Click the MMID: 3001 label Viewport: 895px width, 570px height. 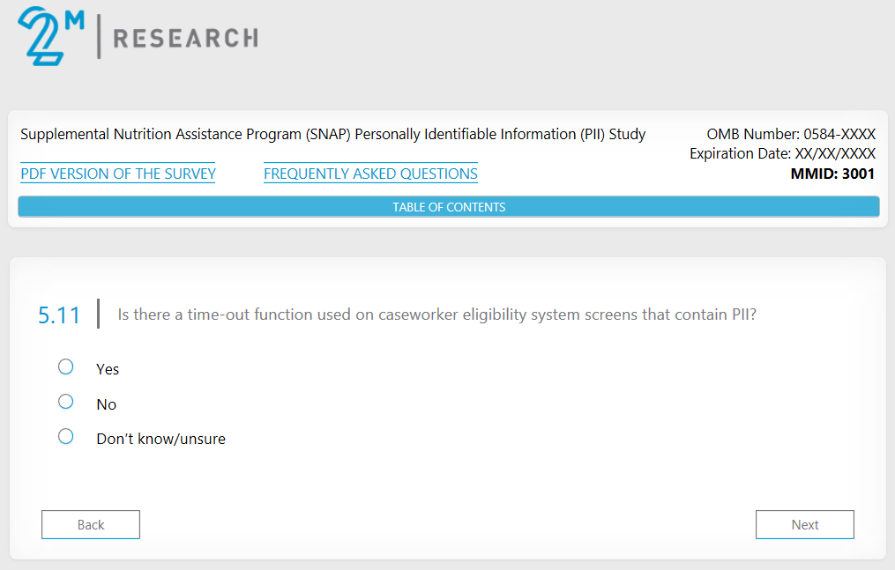[832, 174]
